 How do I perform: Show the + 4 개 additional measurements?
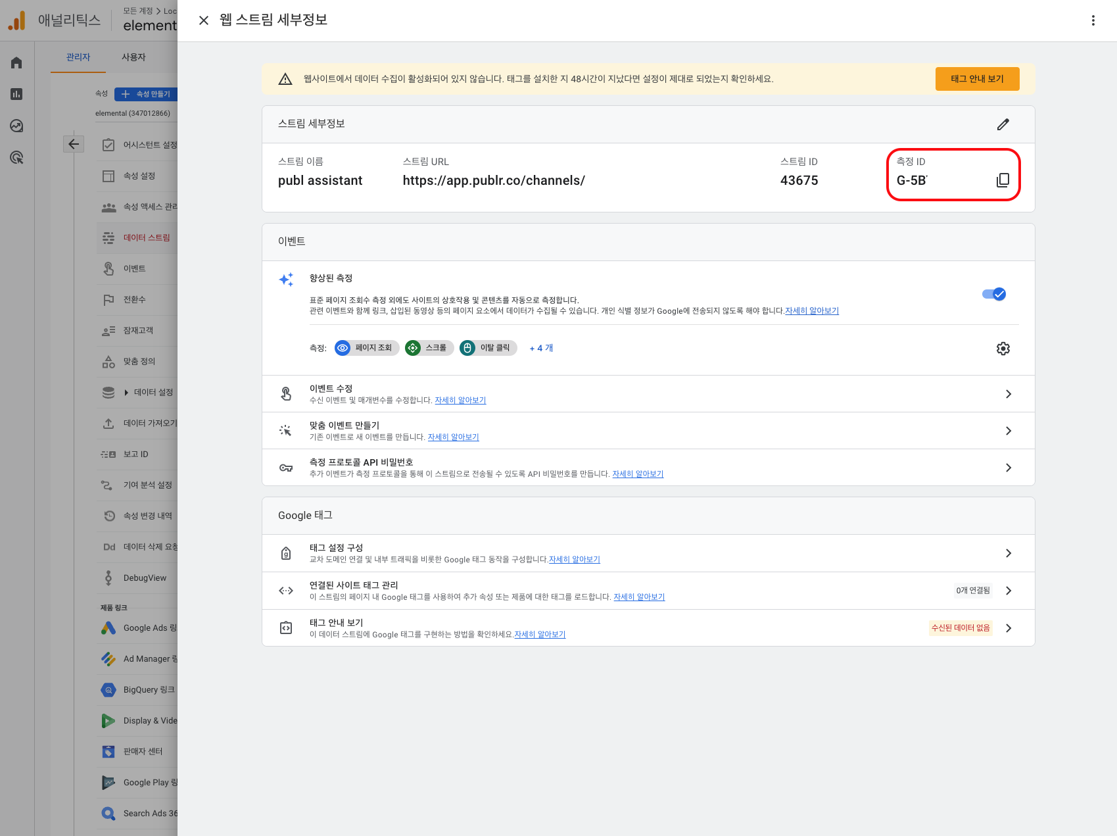coord(541,348)
